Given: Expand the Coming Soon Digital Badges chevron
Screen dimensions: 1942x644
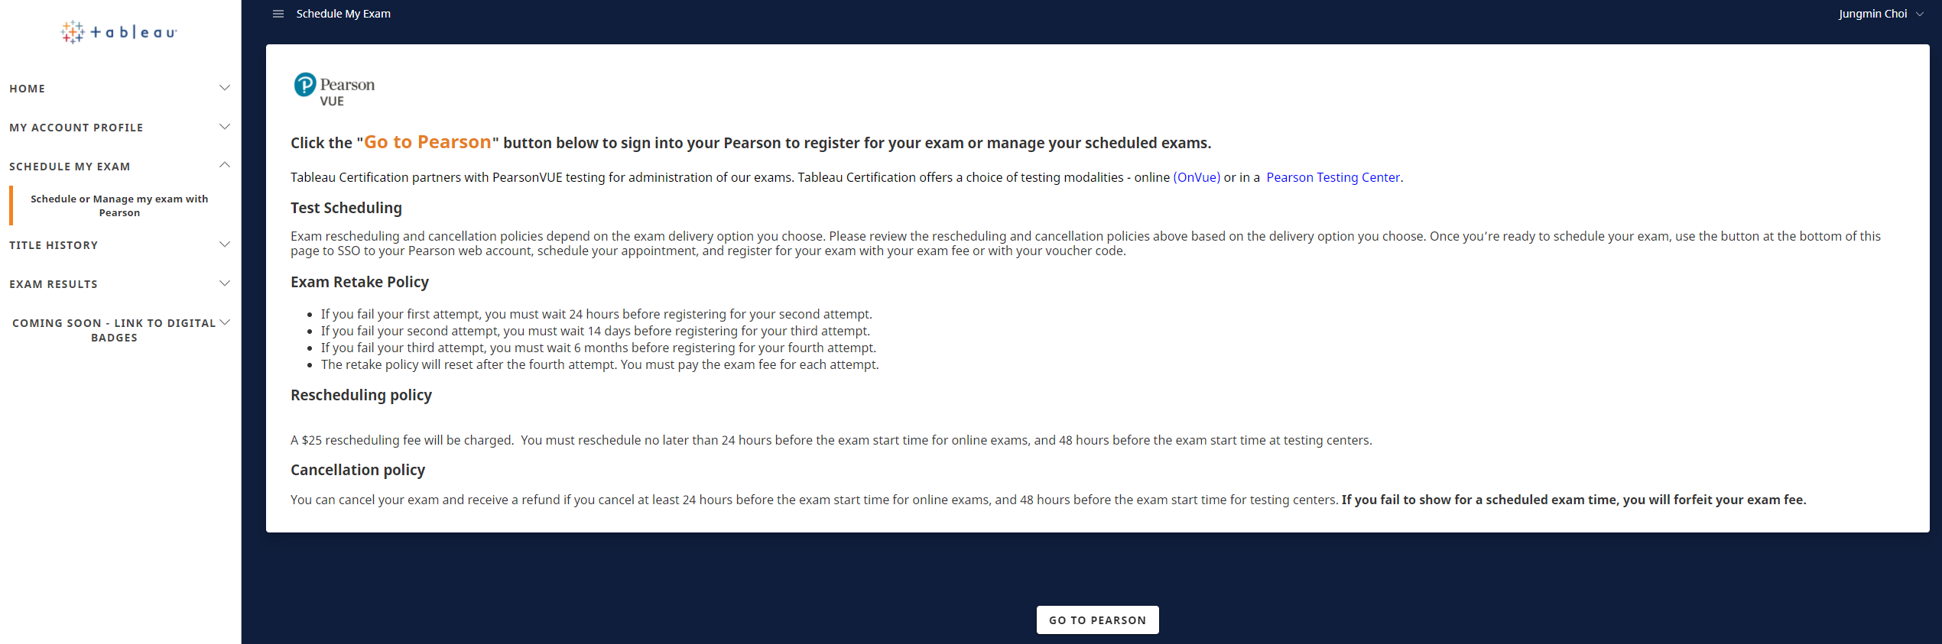Looking at the screenshot, I should pyautogui.click(x=225, y=322).
